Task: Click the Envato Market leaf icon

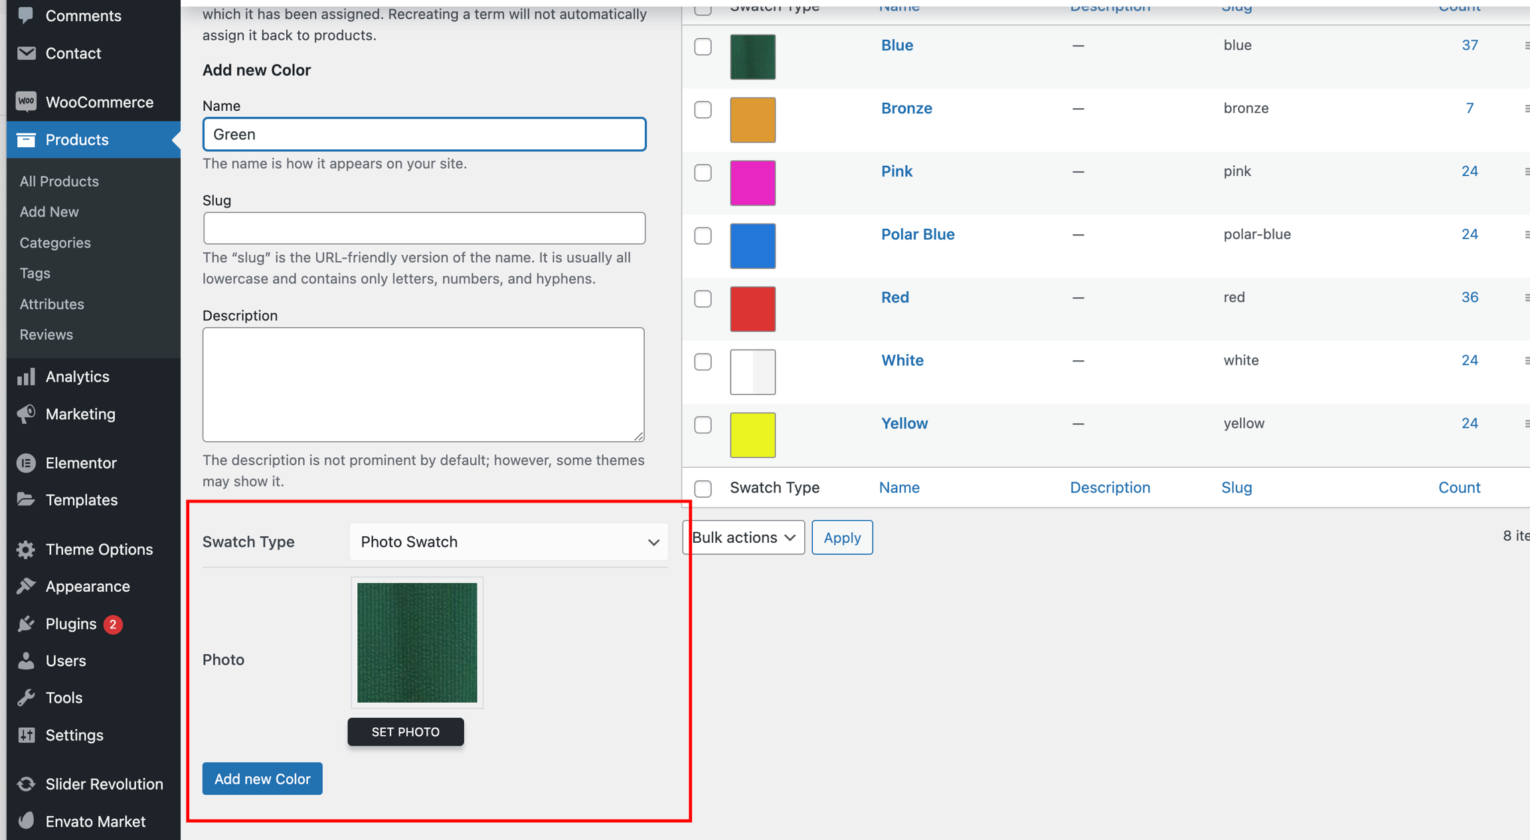Action: (x=26, y=821)
